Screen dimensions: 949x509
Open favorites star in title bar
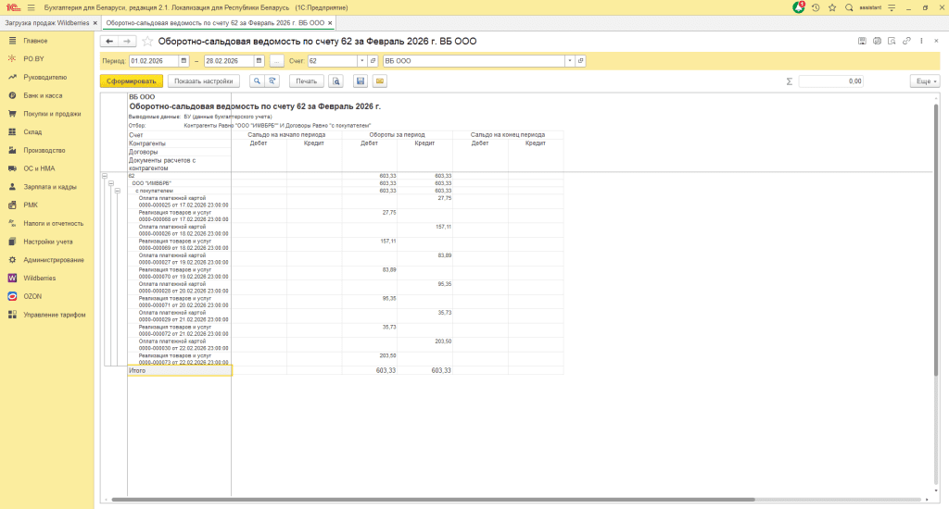tap(831, 7)
